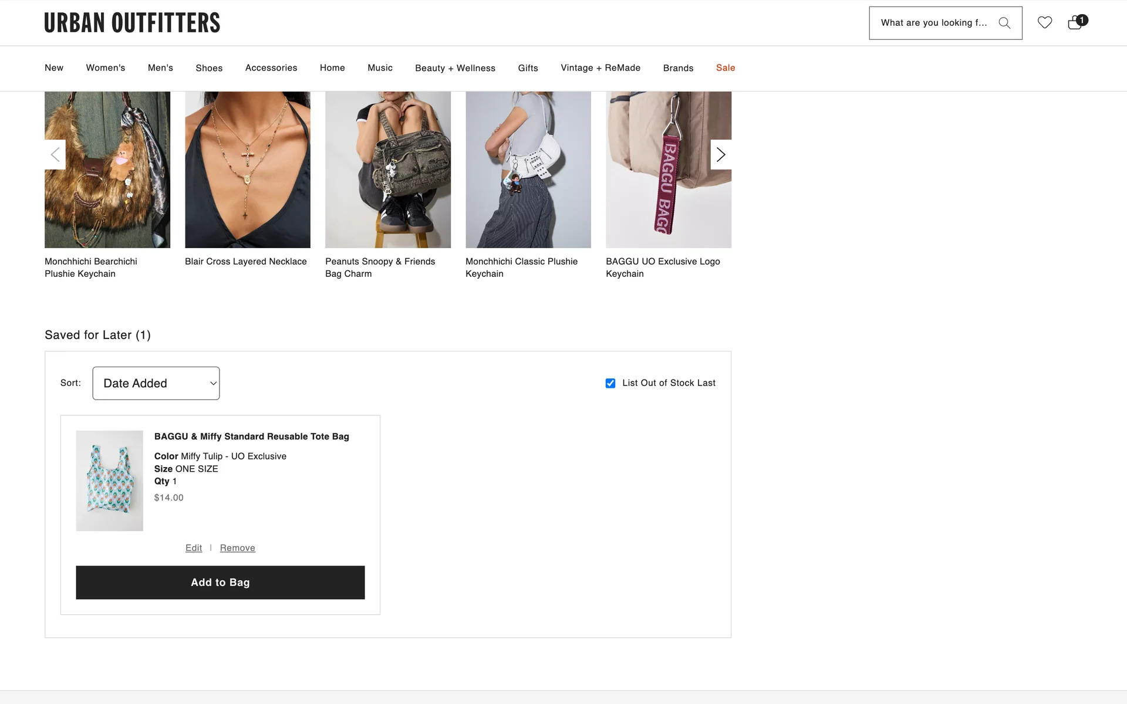This screenshot has height=704, width=1127.
Task: Click the search magnifier icon
Action: pyautogui.click(x=1004, y=23)
